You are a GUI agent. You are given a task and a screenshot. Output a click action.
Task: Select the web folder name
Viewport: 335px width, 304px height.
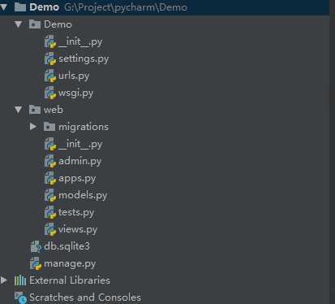(x=54, y=110)
